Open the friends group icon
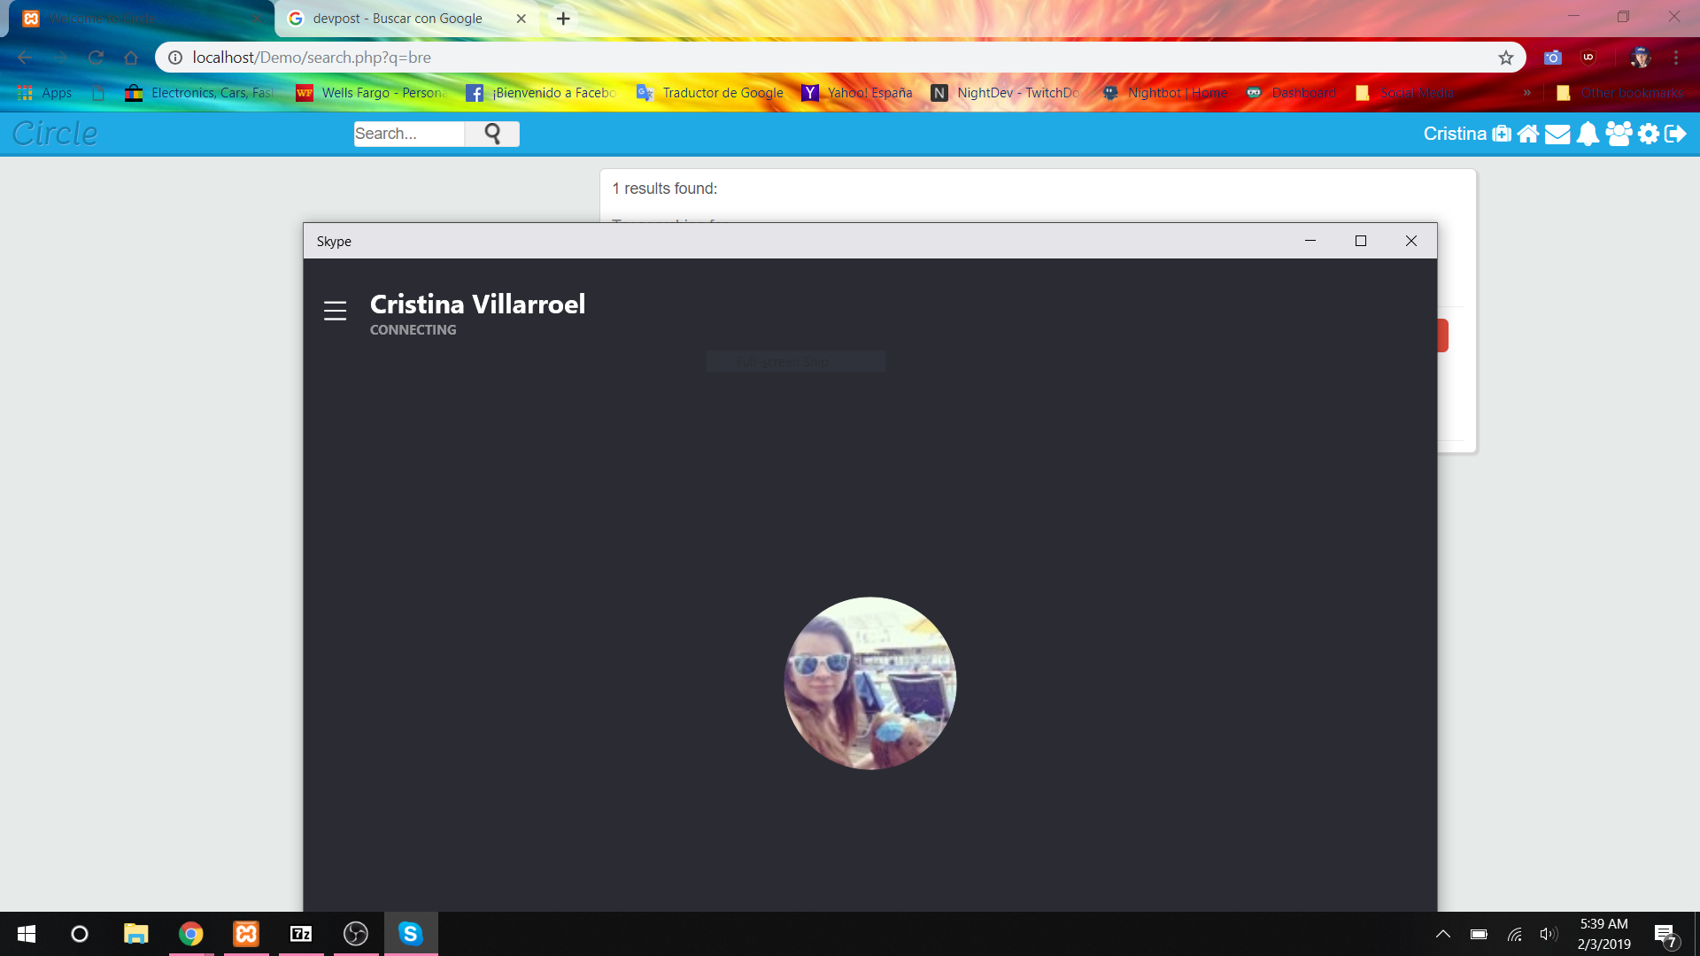 pyautogui.click(x=1619, y=134)
